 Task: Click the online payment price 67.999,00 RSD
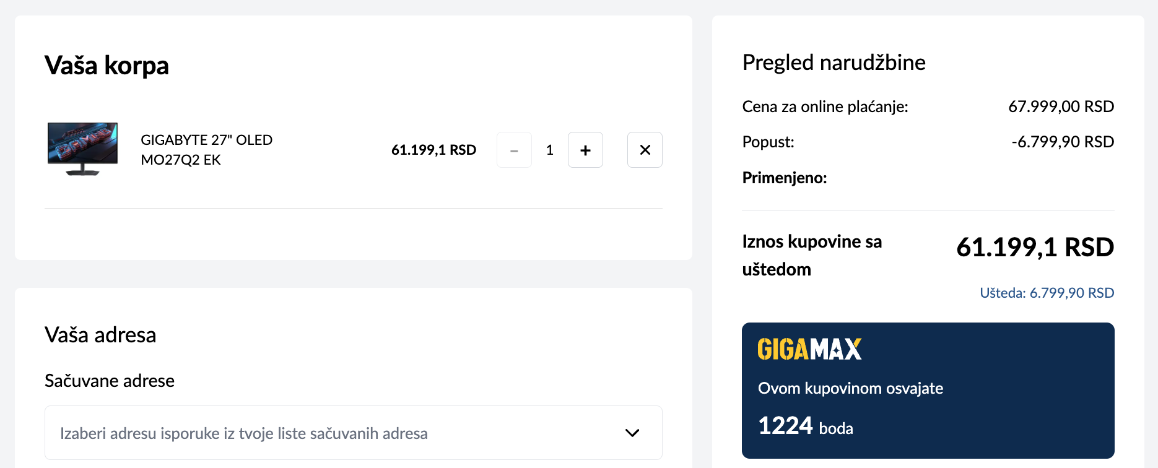point(1061,106)
